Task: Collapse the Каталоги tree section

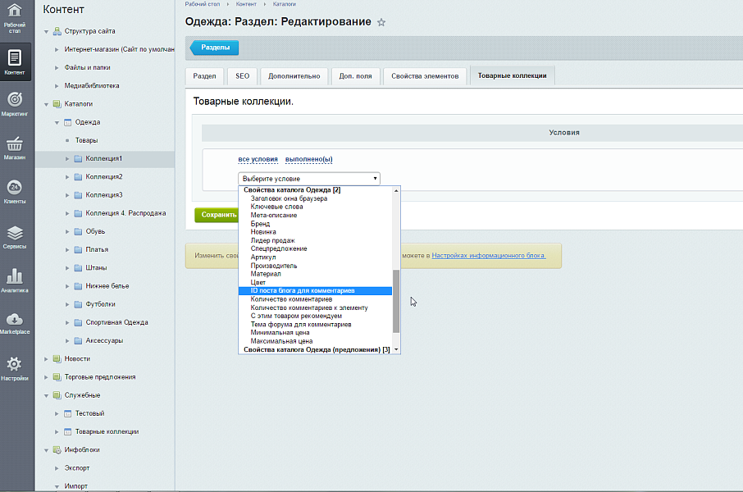Action: pyautogui.click(x=46, y=104)
